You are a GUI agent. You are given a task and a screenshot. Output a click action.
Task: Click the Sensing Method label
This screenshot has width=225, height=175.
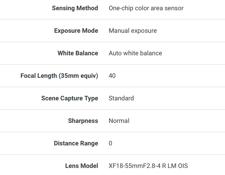tap(75, 8)
